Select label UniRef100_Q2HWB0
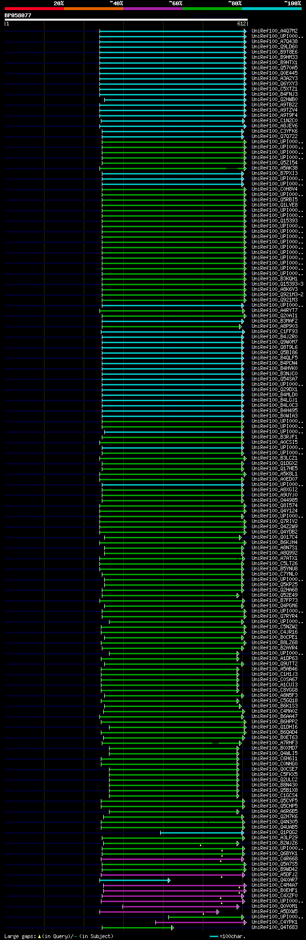The height and width of the screenshot is (940, 306). [x=274, y=100]
